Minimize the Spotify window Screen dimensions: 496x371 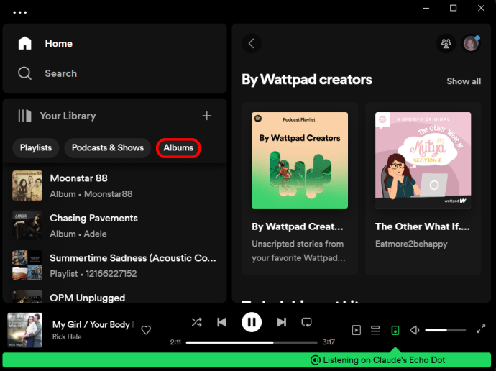[426, 8]
